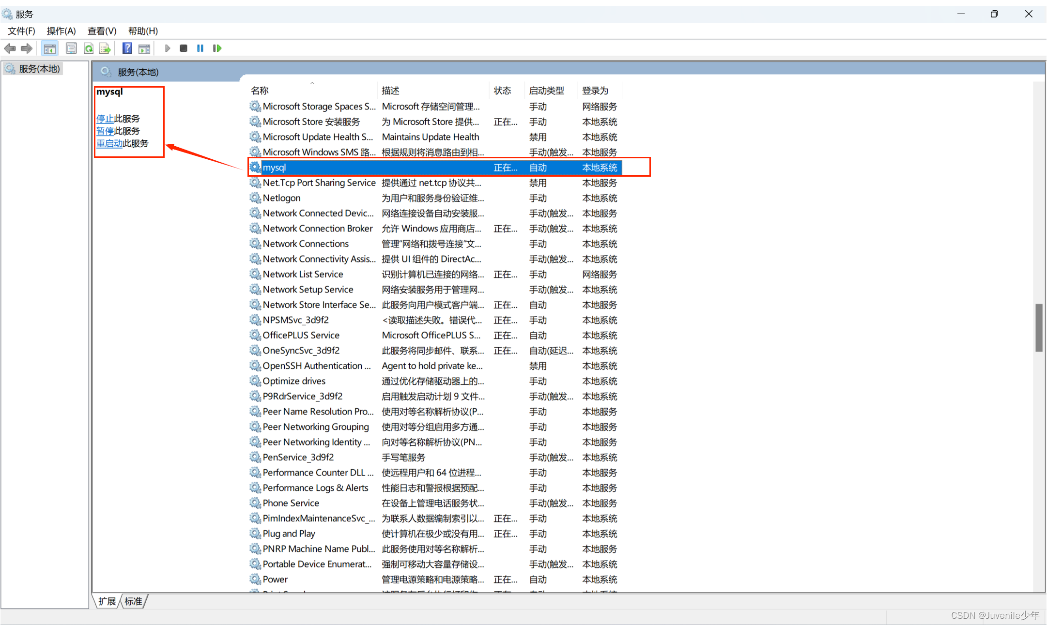Select Microsoft Store 安装服务 row
This screenshot has height=625, width=1047.
pos(435,122)
